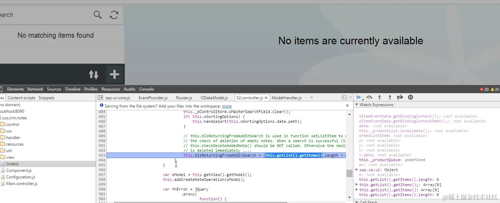Open the Profiles panel
500x203 pixels.
point(91,89)
